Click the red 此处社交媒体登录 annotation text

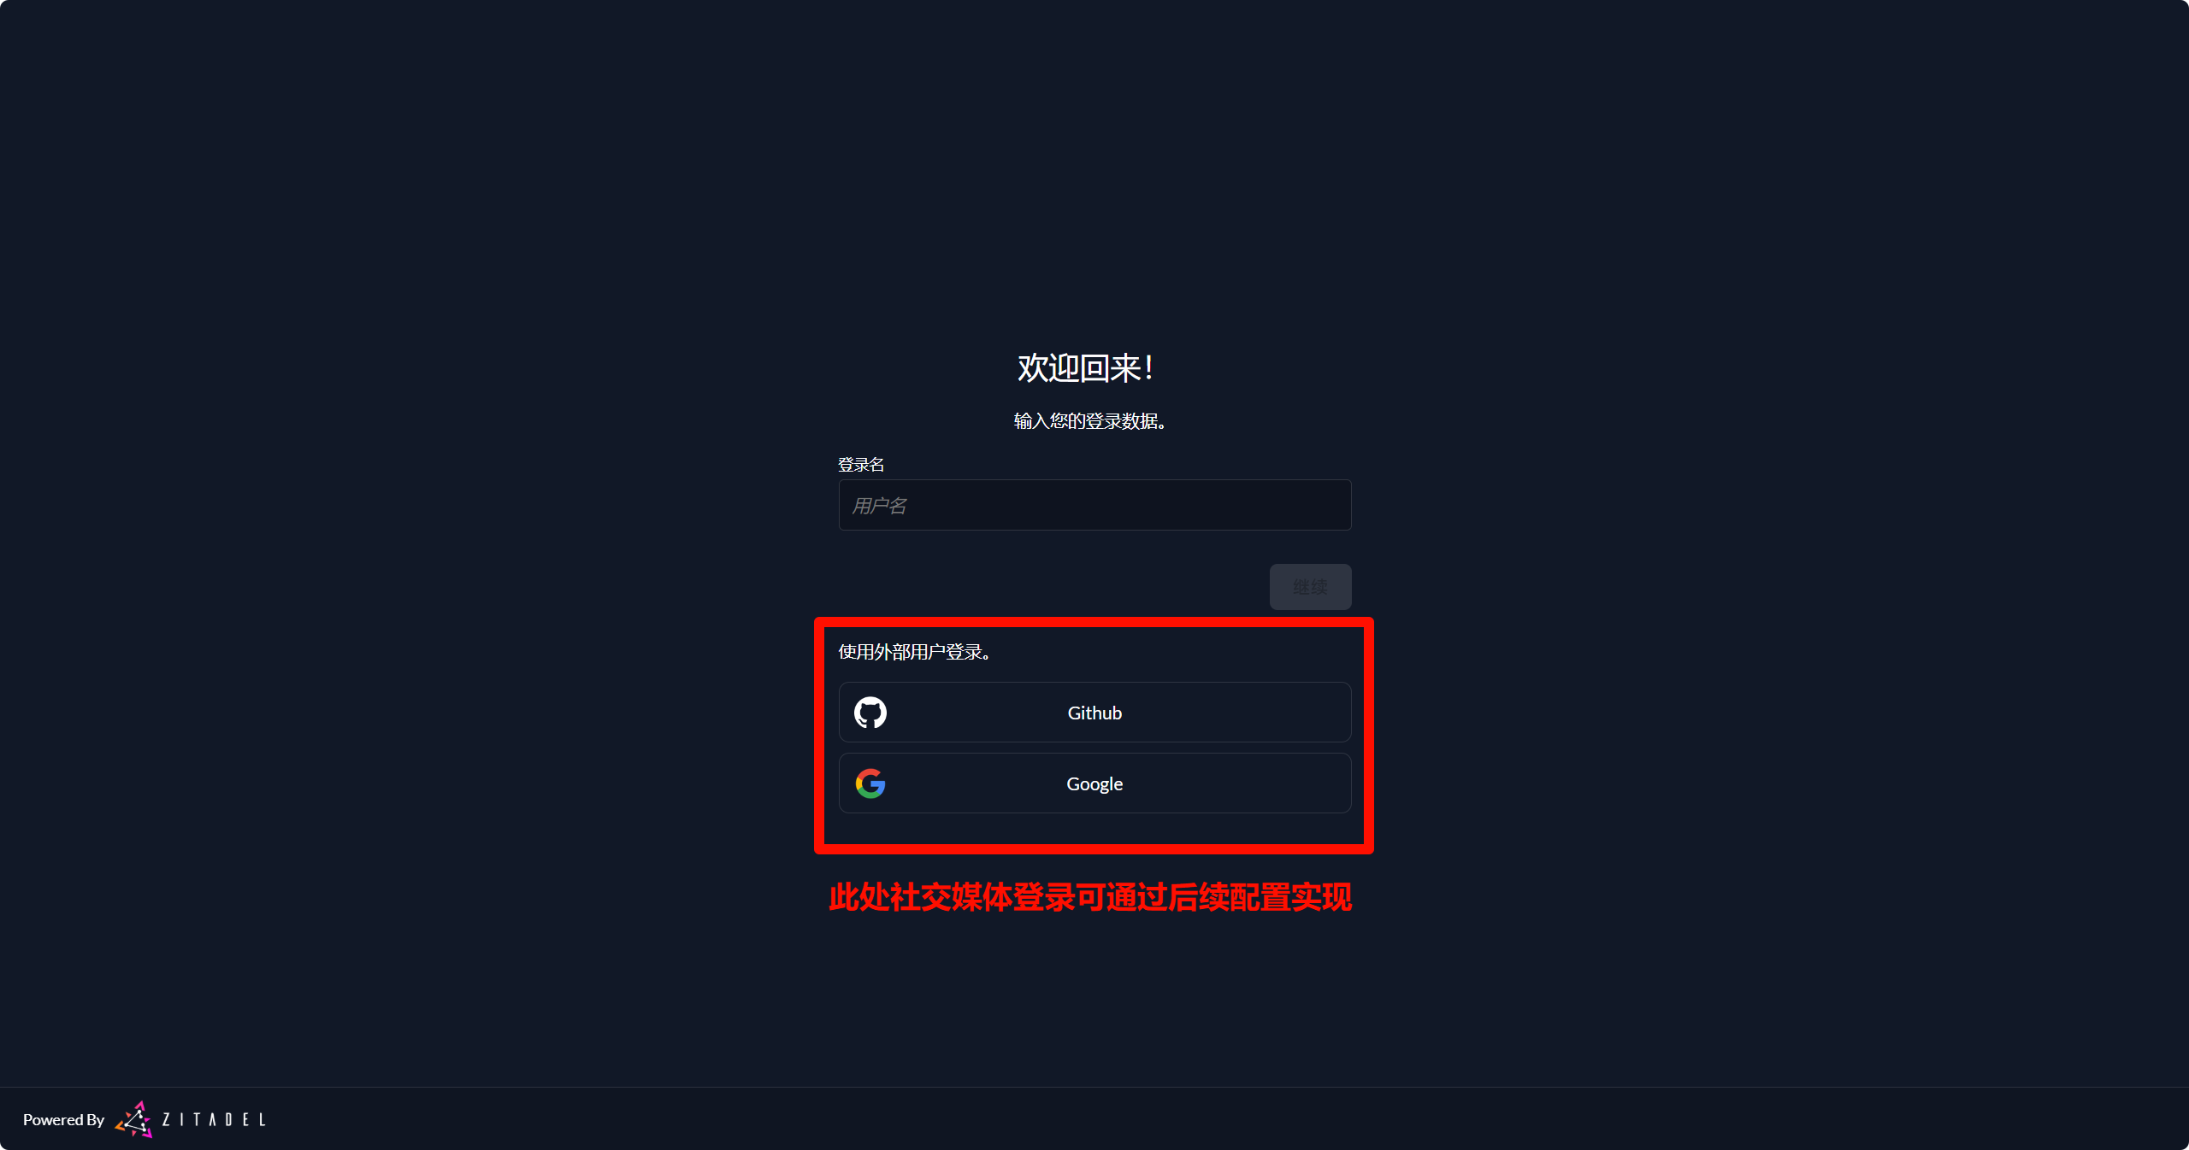pos(1090,897)
